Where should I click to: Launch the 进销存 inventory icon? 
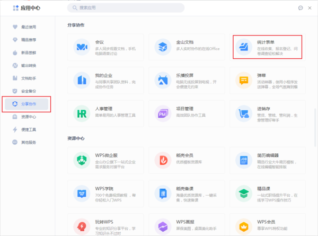244,113
